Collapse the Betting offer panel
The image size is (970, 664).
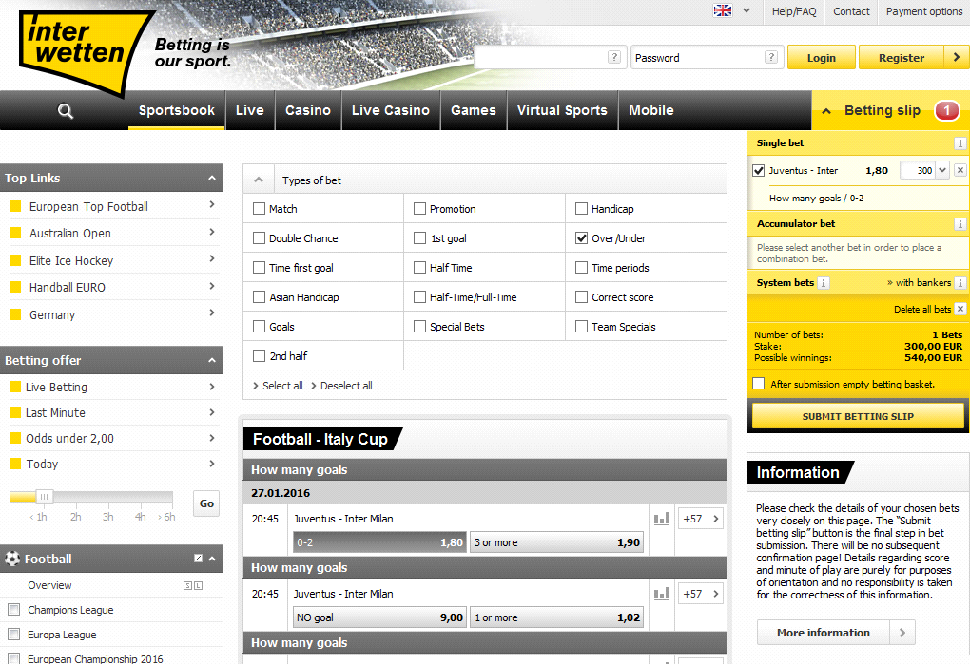pyautogui.click(x=212, y=360)
